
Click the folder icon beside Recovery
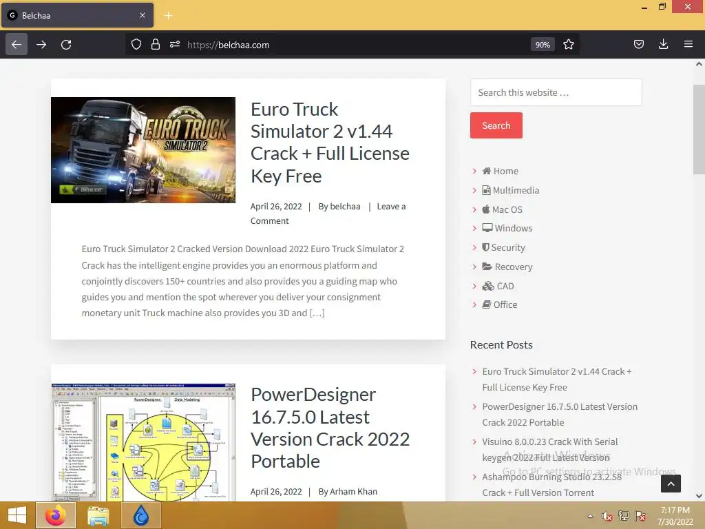pyautogui.click(x=487, y=267)
